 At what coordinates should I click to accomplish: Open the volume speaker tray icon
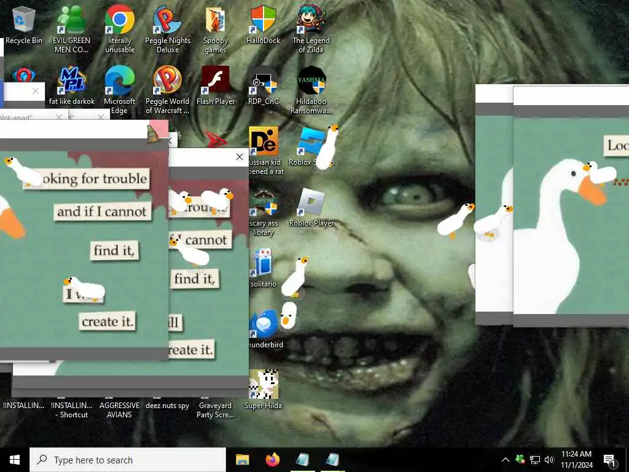pos(549,460)
